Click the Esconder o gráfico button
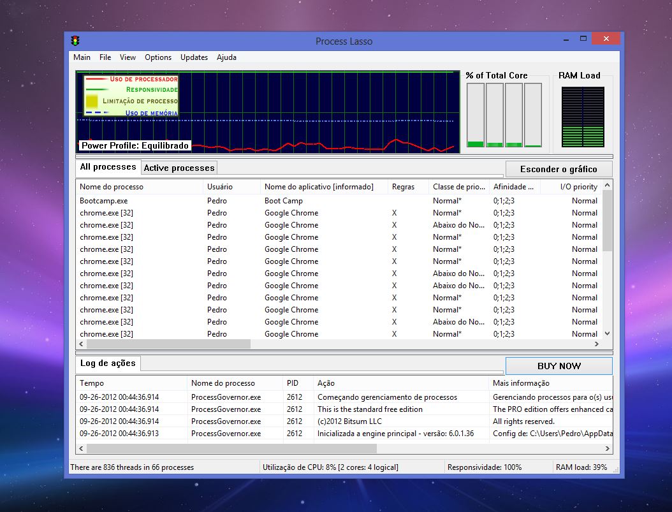 558,169
